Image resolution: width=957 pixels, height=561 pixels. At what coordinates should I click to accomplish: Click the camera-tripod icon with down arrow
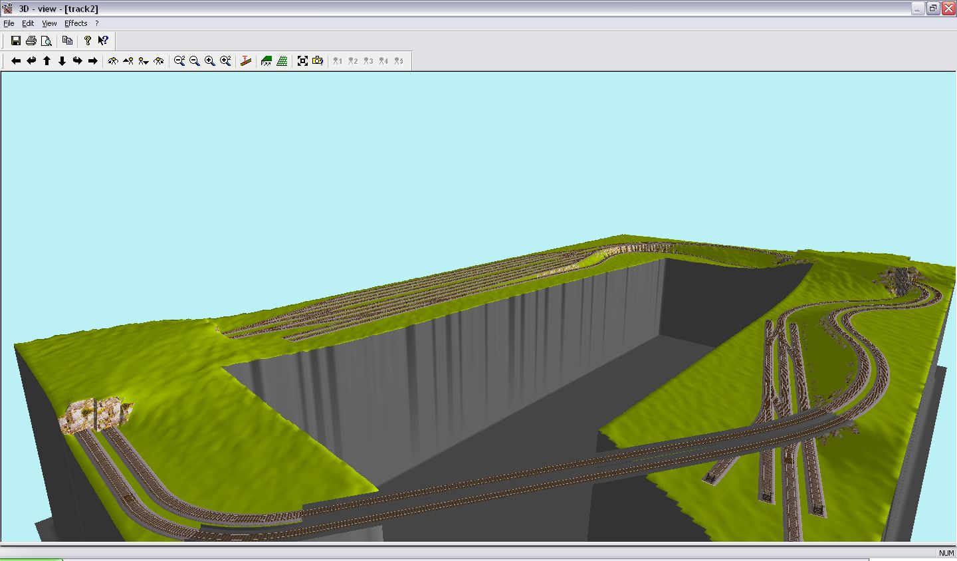144,61
